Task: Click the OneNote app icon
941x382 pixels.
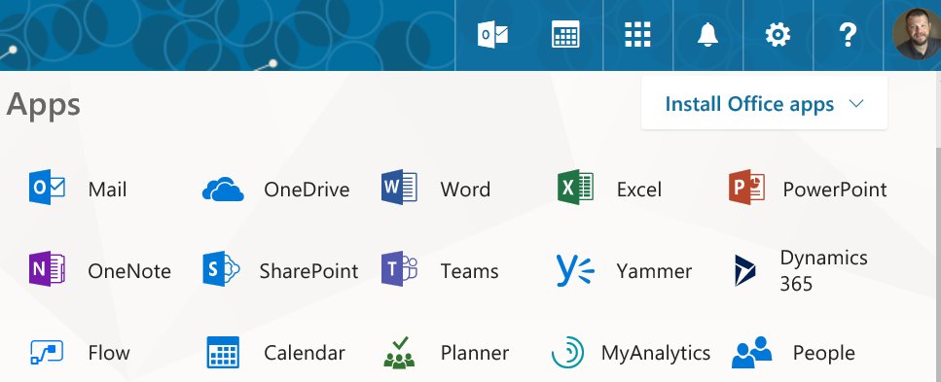Action: coord(47,268)
